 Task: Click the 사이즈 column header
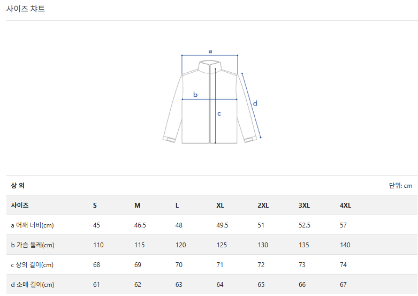point(20,206)
